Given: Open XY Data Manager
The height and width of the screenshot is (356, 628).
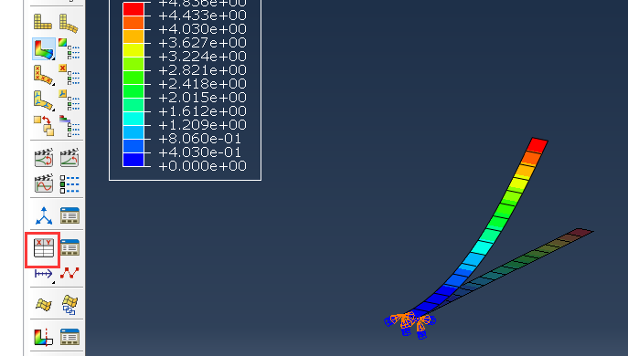Looking at the screenshot, I should click(69, 247).
